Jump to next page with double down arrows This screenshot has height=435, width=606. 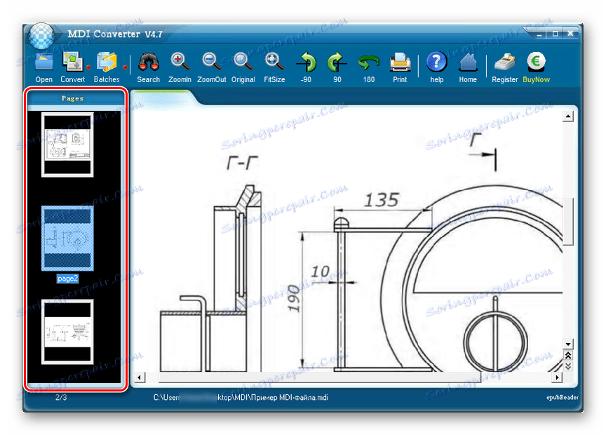(x=567, y=366)
